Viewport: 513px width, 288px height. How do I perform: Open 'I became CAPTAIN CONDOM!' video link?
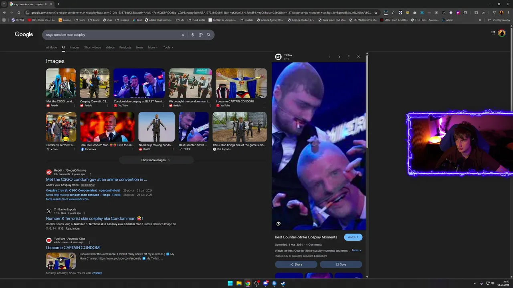click(x=73, y=248)
